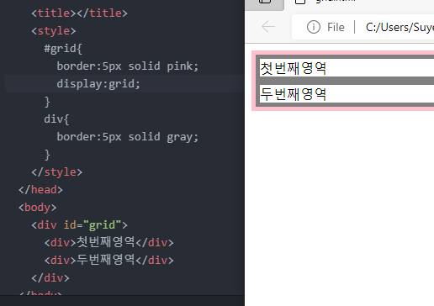Click the rendered 두번째영역 box in the browser
Screen dimensions: 434x306
pos(346,93)
